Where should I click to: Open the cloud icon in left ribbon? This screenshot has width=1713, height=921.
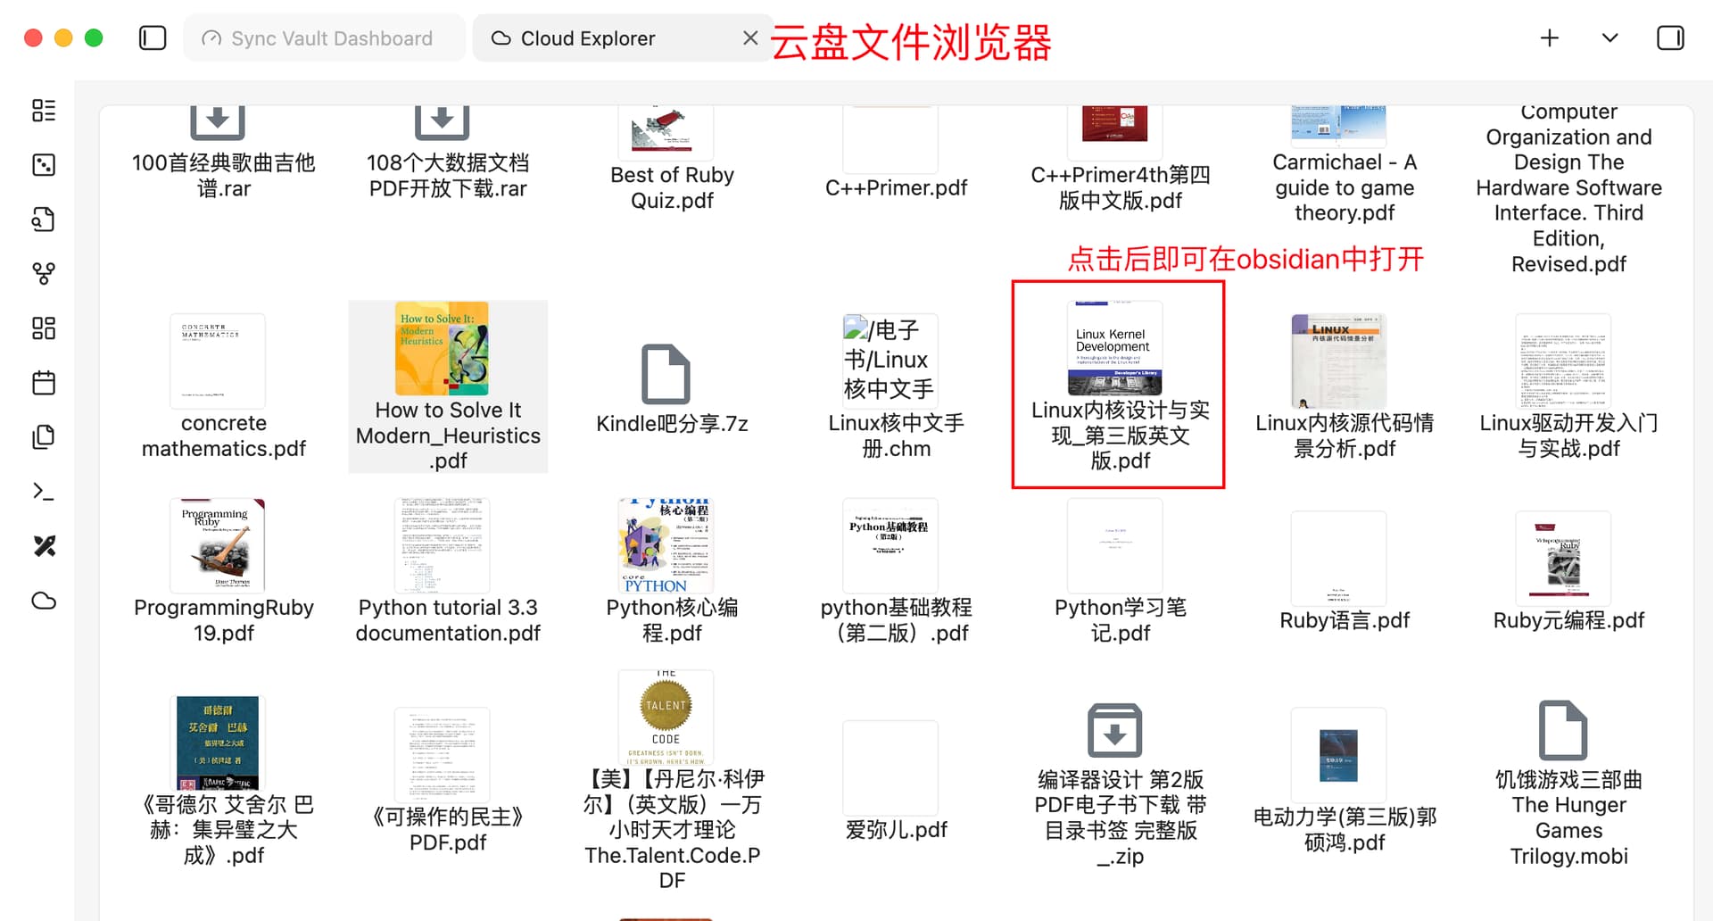(x=44, y=601)
